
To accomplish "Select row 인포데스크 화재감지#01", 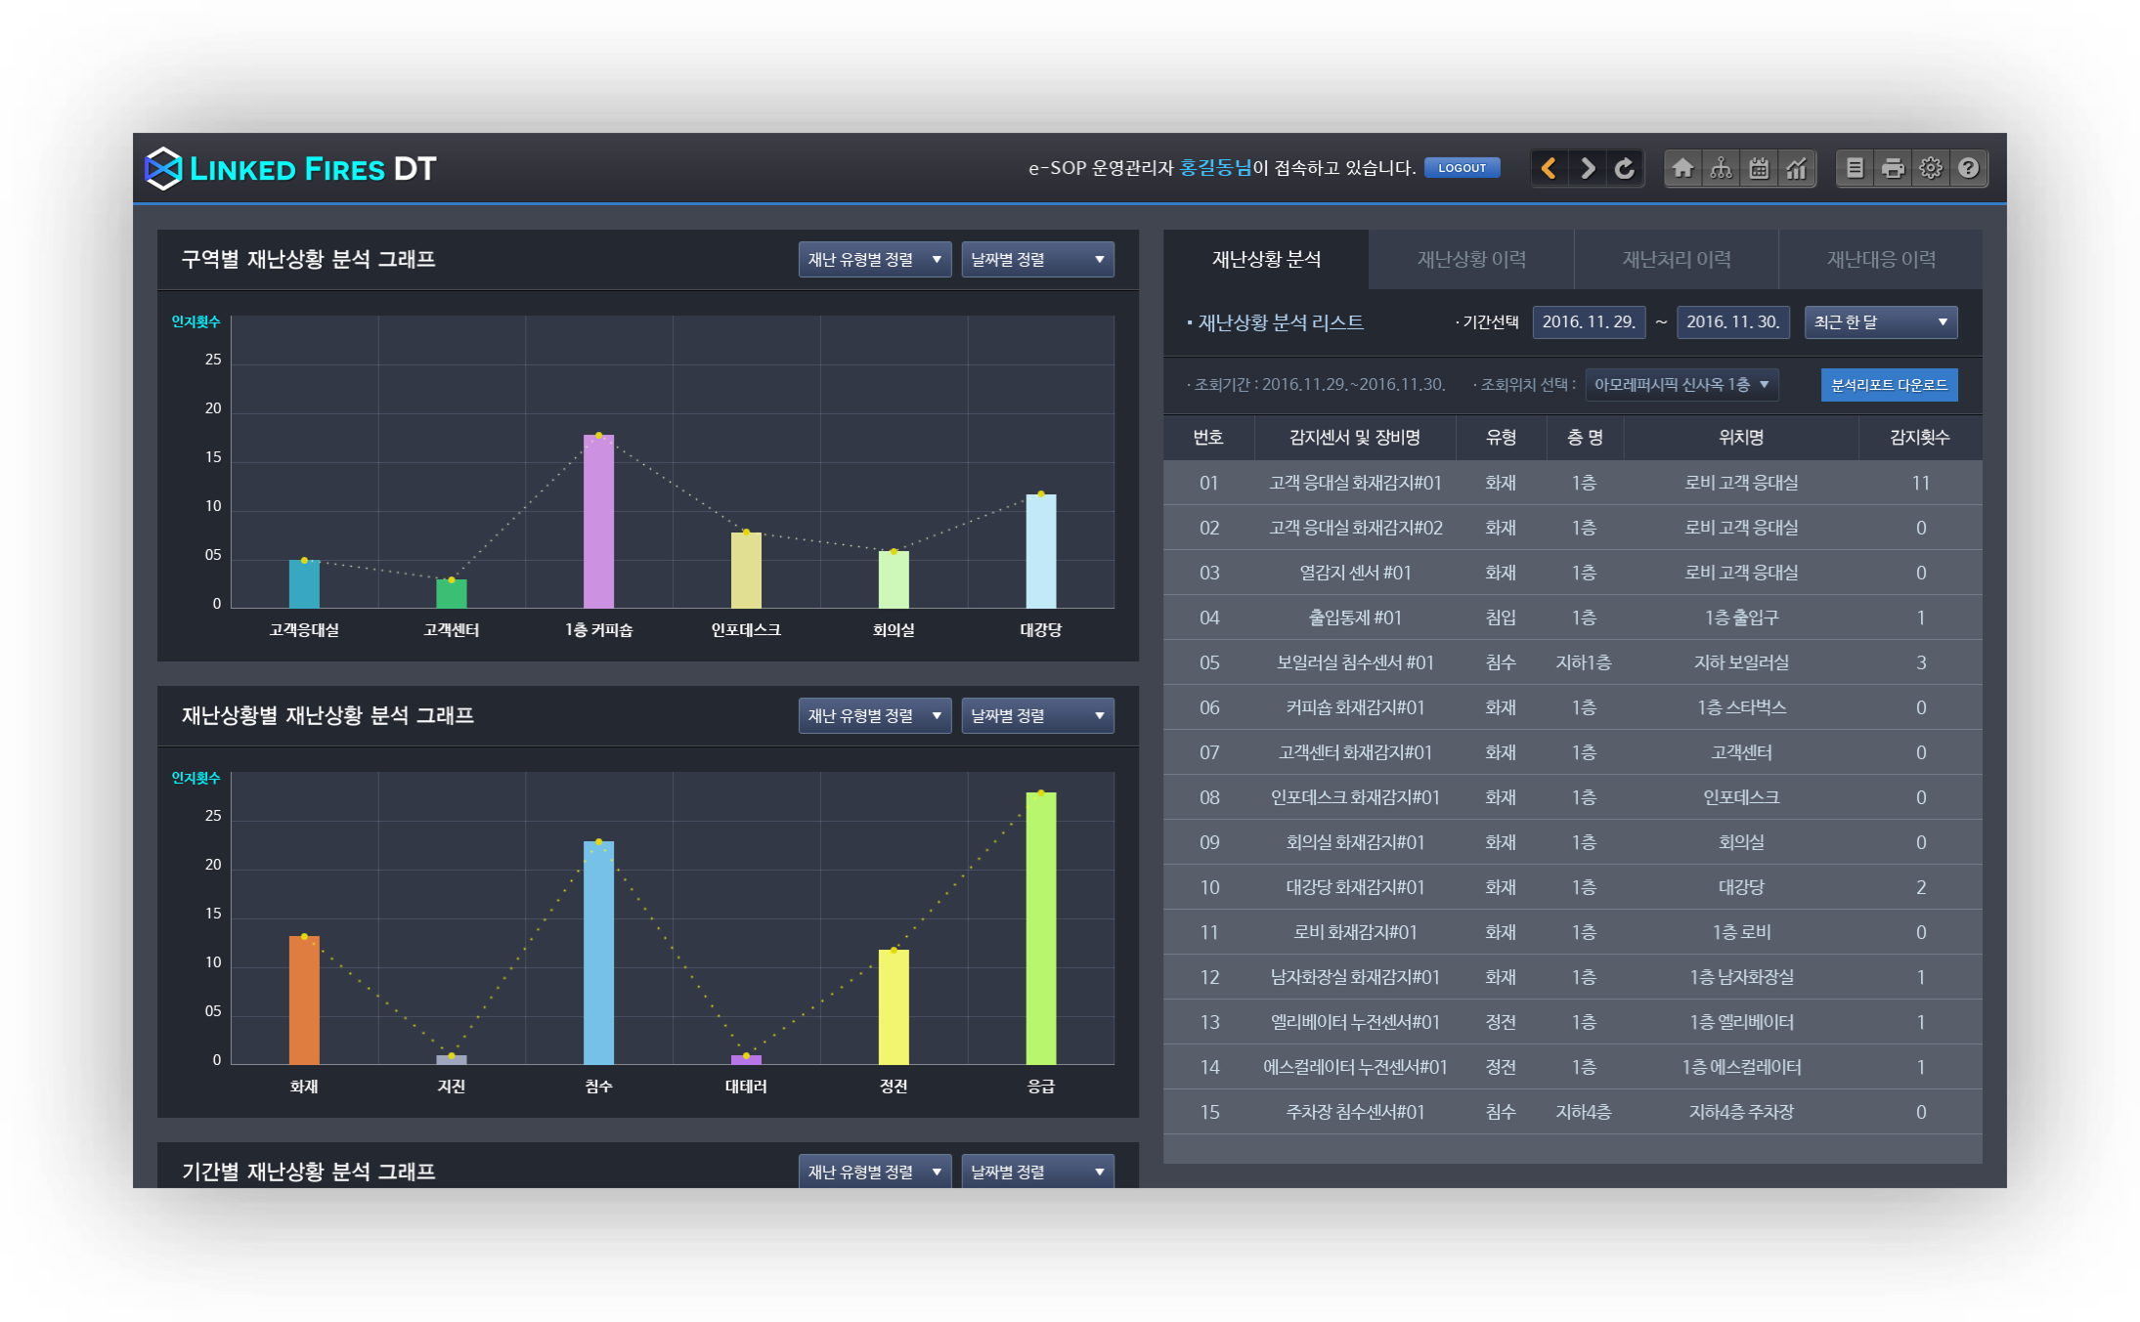I will click(1573, 797).
